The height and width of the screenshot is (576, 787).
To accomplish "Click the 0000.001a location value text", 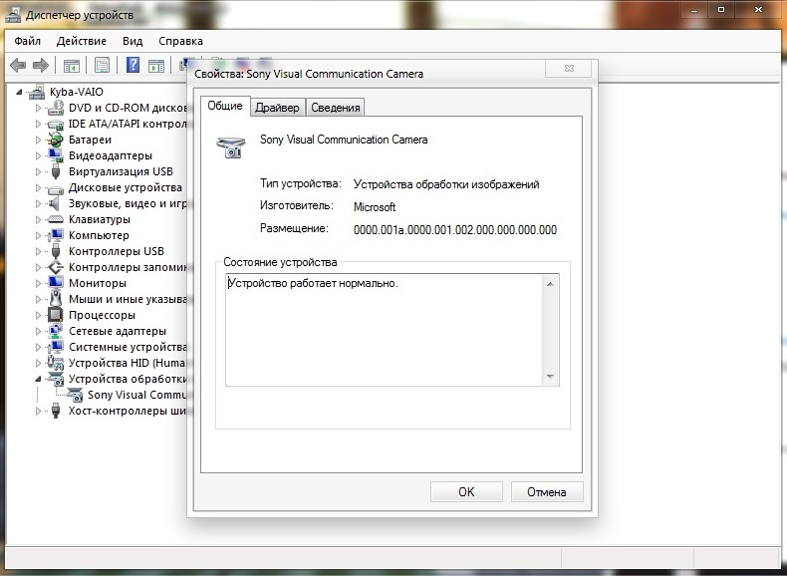I will 455,230.
